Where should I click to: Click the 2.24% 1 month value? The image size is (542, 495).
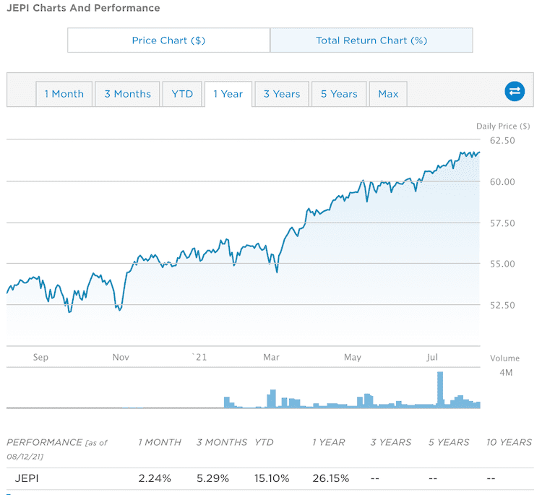(x=155, y=478)
